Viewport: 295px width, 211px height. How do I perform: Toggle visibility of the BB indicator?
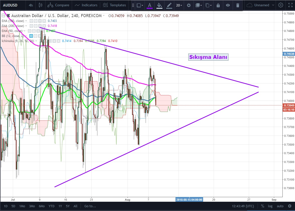[x=32, y=36]
